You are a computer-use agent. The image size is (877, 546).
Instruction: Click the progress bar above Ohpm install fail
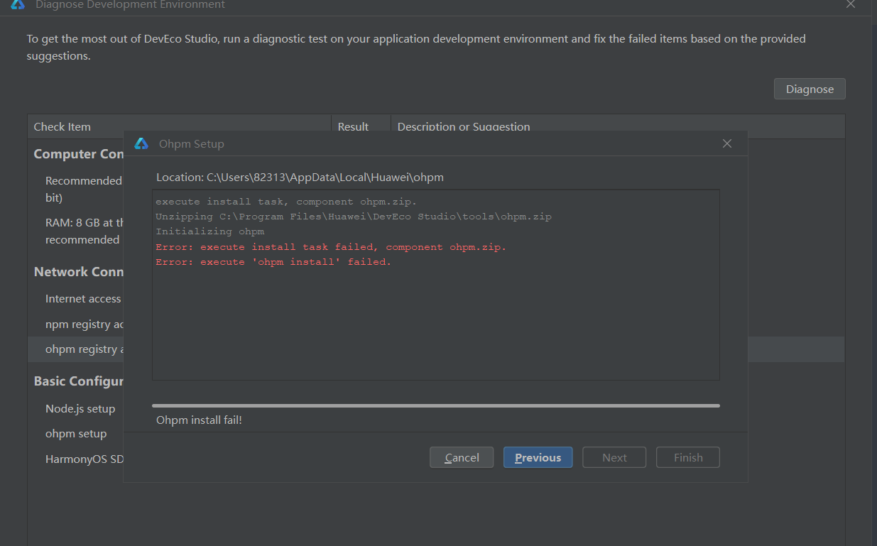coord(435,405)
